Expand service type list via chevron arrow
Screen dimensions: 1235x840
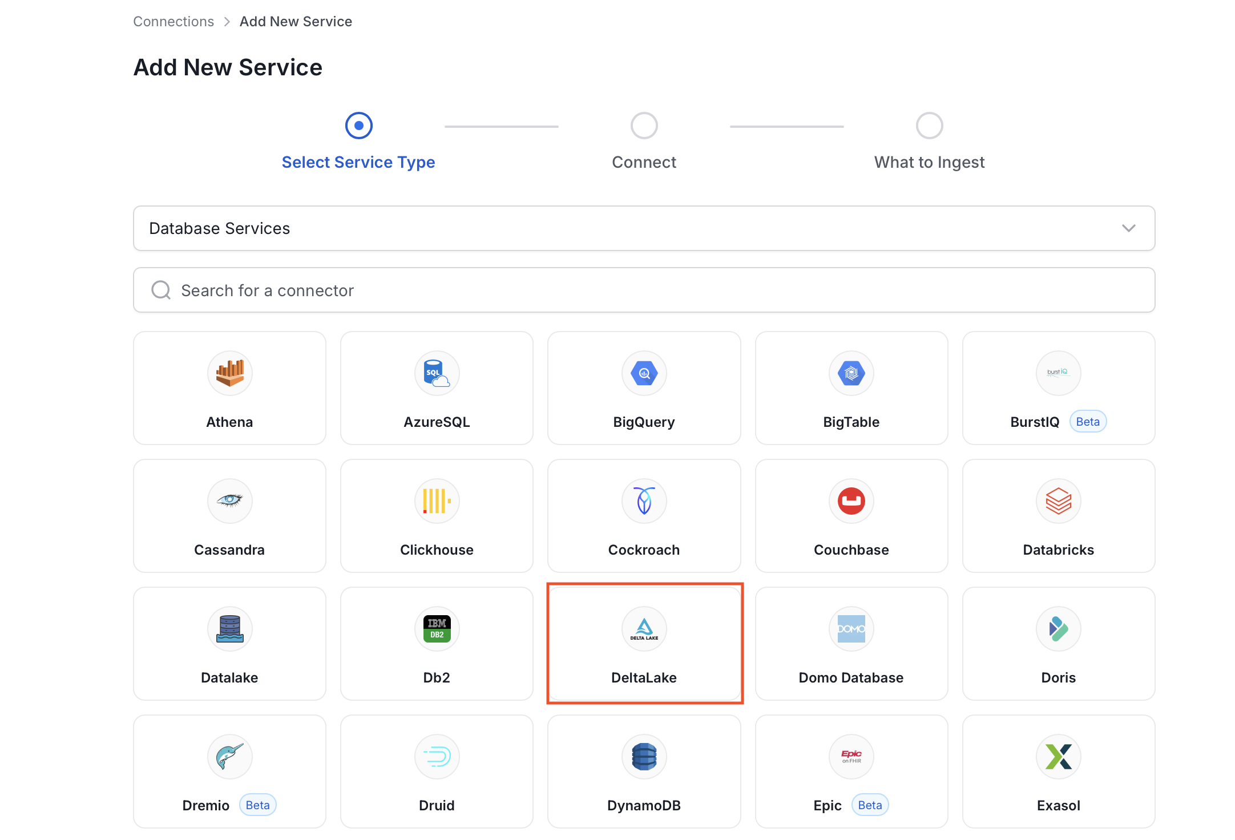1128,228
